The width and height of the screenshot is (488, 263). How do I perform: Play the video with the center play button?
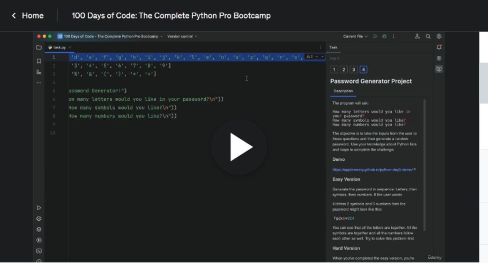coord(239,147)
